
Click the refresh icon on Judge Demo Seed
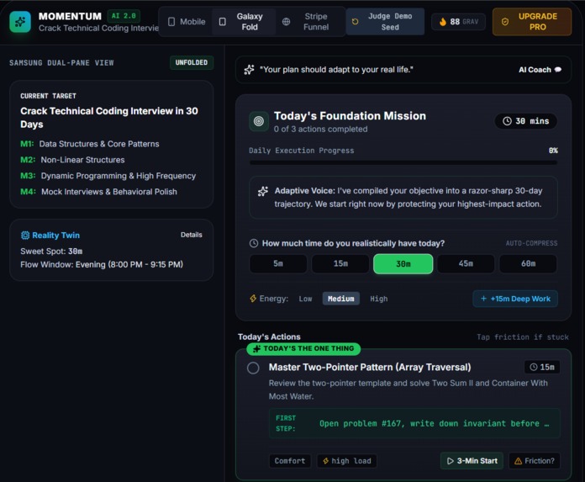coord(356,22)
